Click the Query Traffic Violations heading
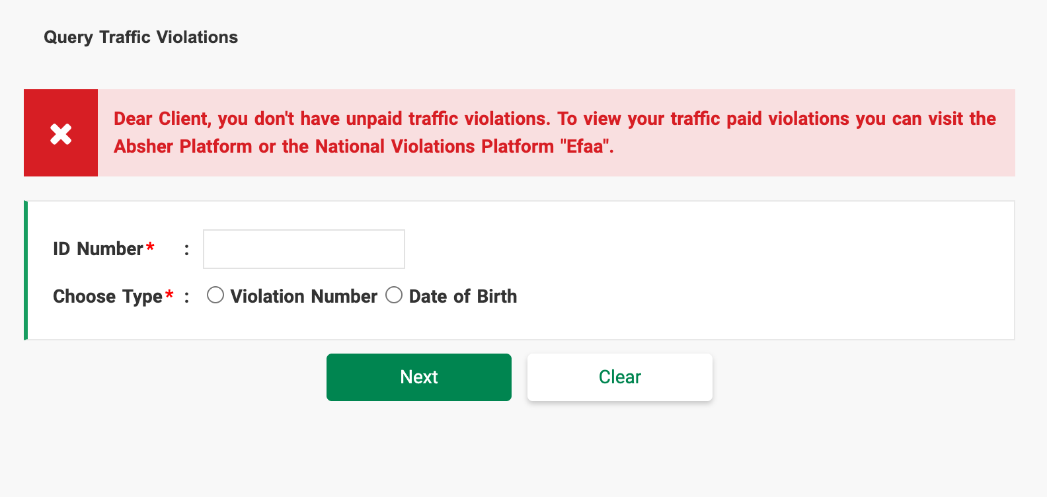The width and height of the screenshot is (1047, 497). tap(140, 37)
